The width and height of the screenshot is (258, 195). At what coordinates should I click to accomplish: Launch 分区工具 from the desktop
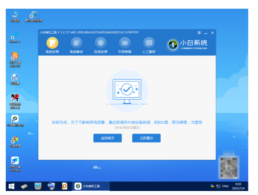point(15,58)
